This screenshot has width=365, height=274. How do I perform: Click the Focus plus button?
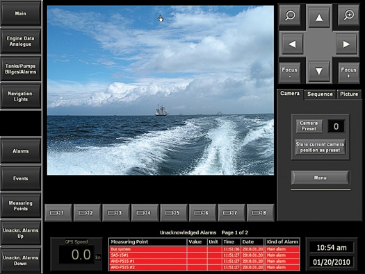348,72
